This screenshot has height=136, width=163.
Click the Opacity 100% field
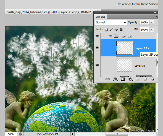coord(144,22)
